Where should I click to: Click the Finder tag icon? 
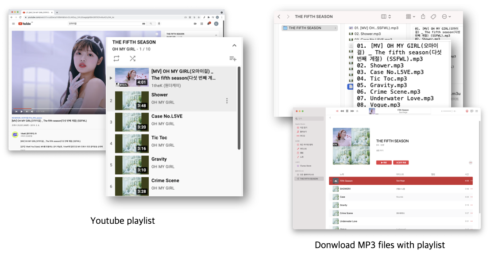433,16
